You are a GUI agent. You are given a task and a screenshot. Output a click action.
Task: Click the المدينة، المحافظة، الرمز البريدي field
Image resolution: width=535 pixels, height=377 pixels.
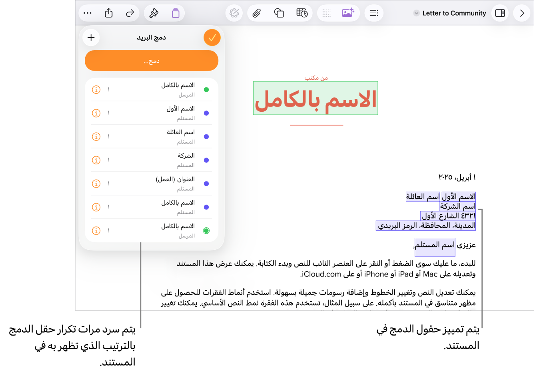426,226
